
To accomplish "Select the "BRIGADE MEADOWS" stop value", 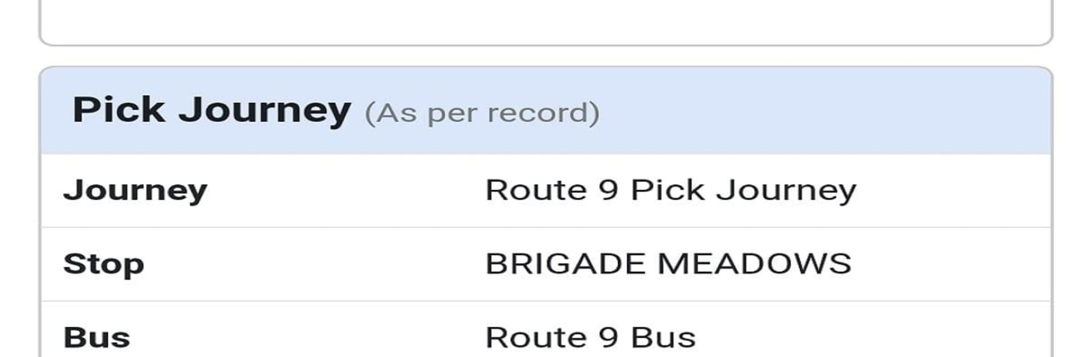I will (x=668, y=264).
